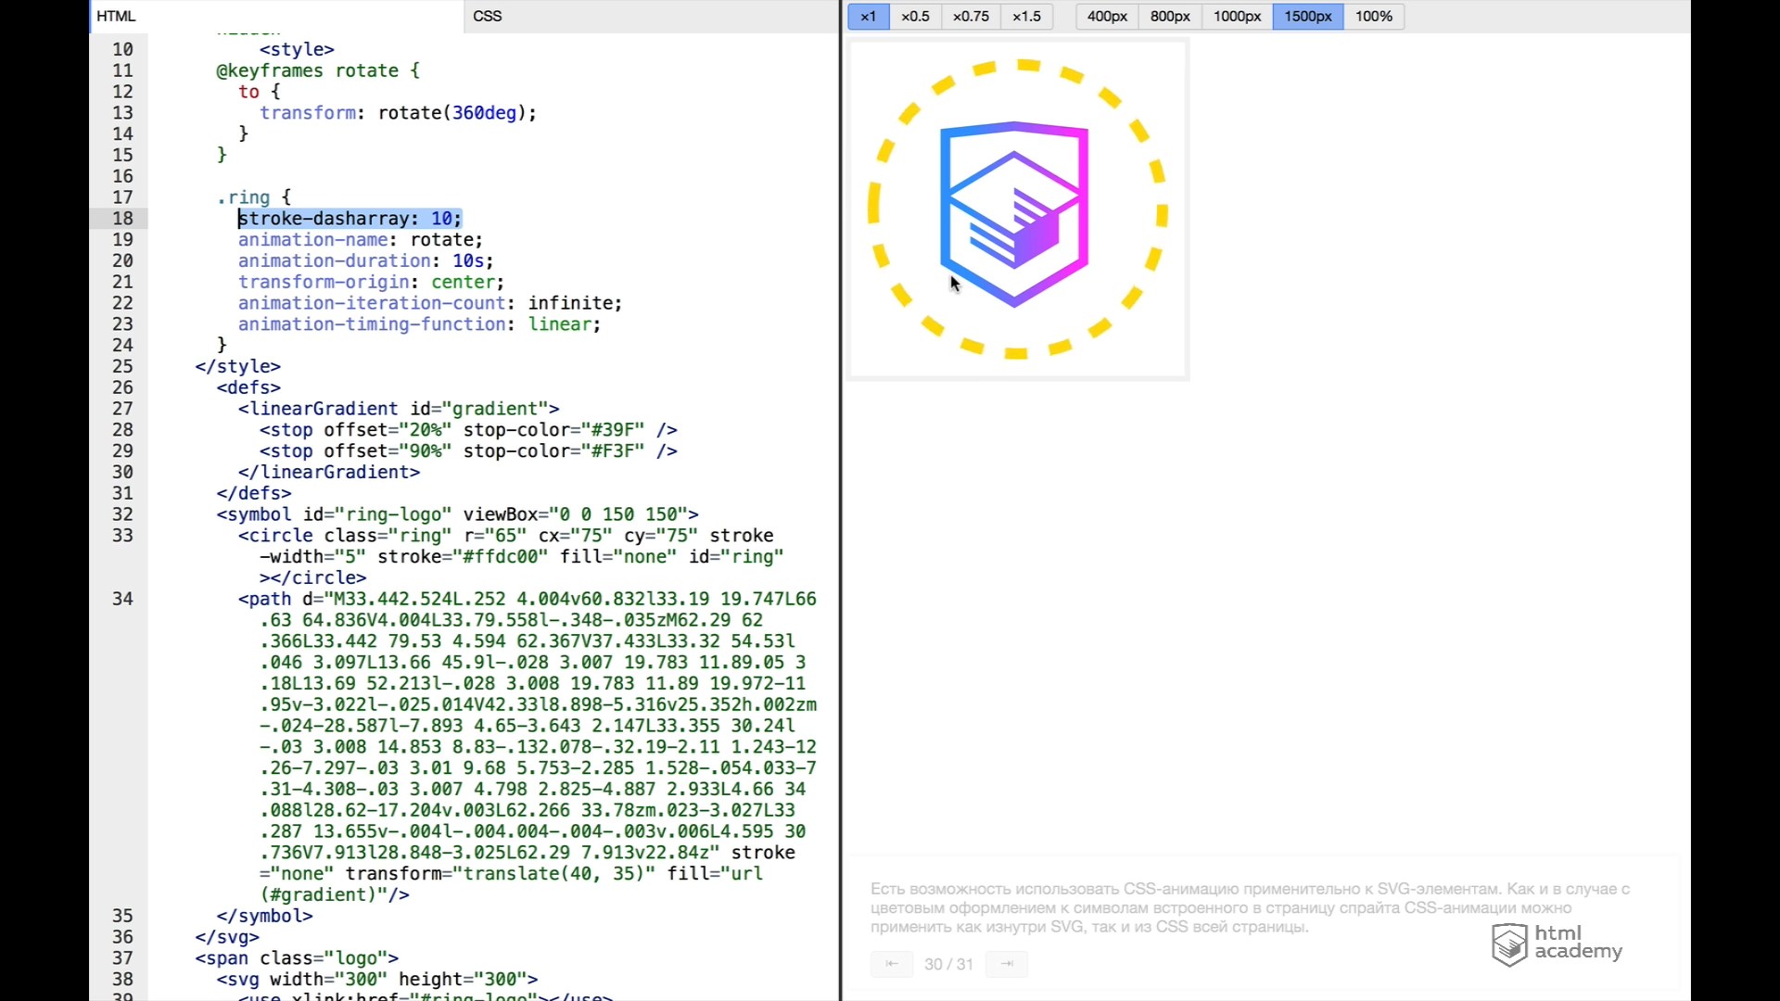This screenshot has height=1001, width=1780.
Task: Click slide counter 30 / 31
Action: 948,964
